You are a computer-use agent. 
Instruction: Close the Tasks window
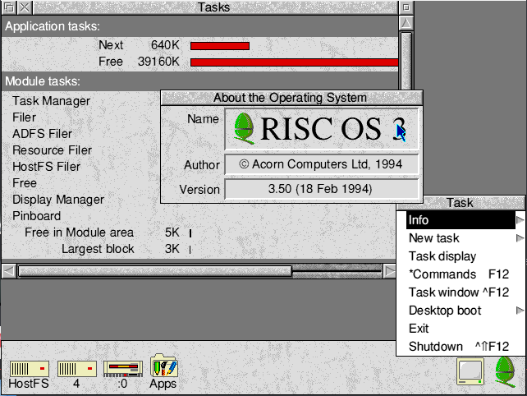coord(25,7)
